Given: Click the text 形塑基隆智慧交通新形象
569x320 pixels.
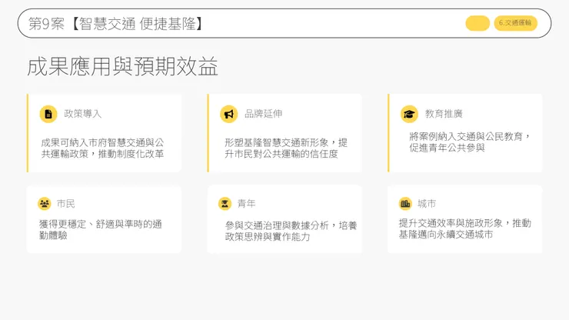Looking at the screenshot, I should click(x=276, y=142).
